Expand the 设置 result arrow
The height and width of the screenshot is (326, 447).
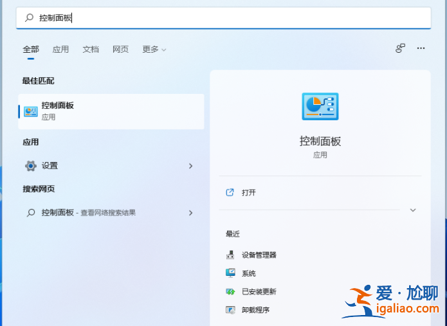point(191,166)
